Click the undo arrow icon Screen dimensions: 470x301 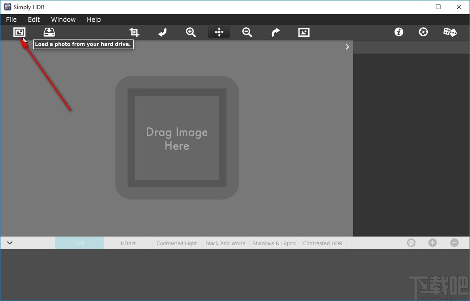point(162,32)
